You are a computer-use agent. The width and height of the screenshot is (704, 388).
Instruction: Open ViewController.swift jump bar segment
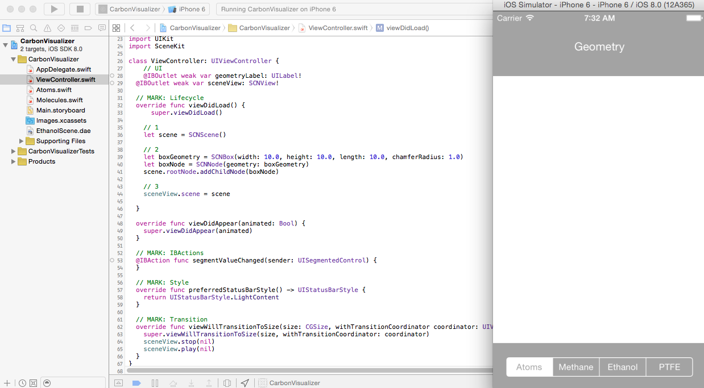point(334,28)
